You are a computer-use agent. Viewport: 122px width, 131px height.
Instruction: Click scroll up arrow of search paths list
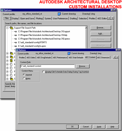[86, 27]
